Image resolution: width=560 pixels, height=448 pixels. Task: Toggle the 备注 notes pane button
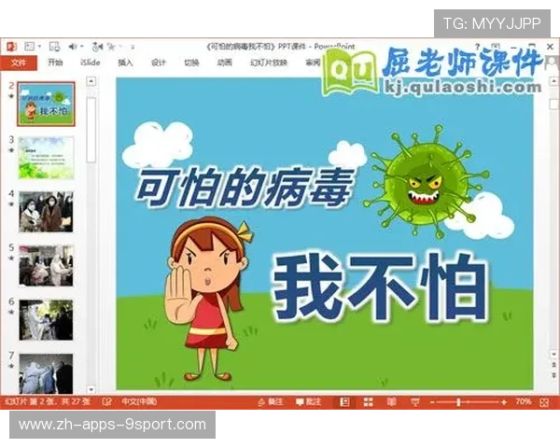271,402
